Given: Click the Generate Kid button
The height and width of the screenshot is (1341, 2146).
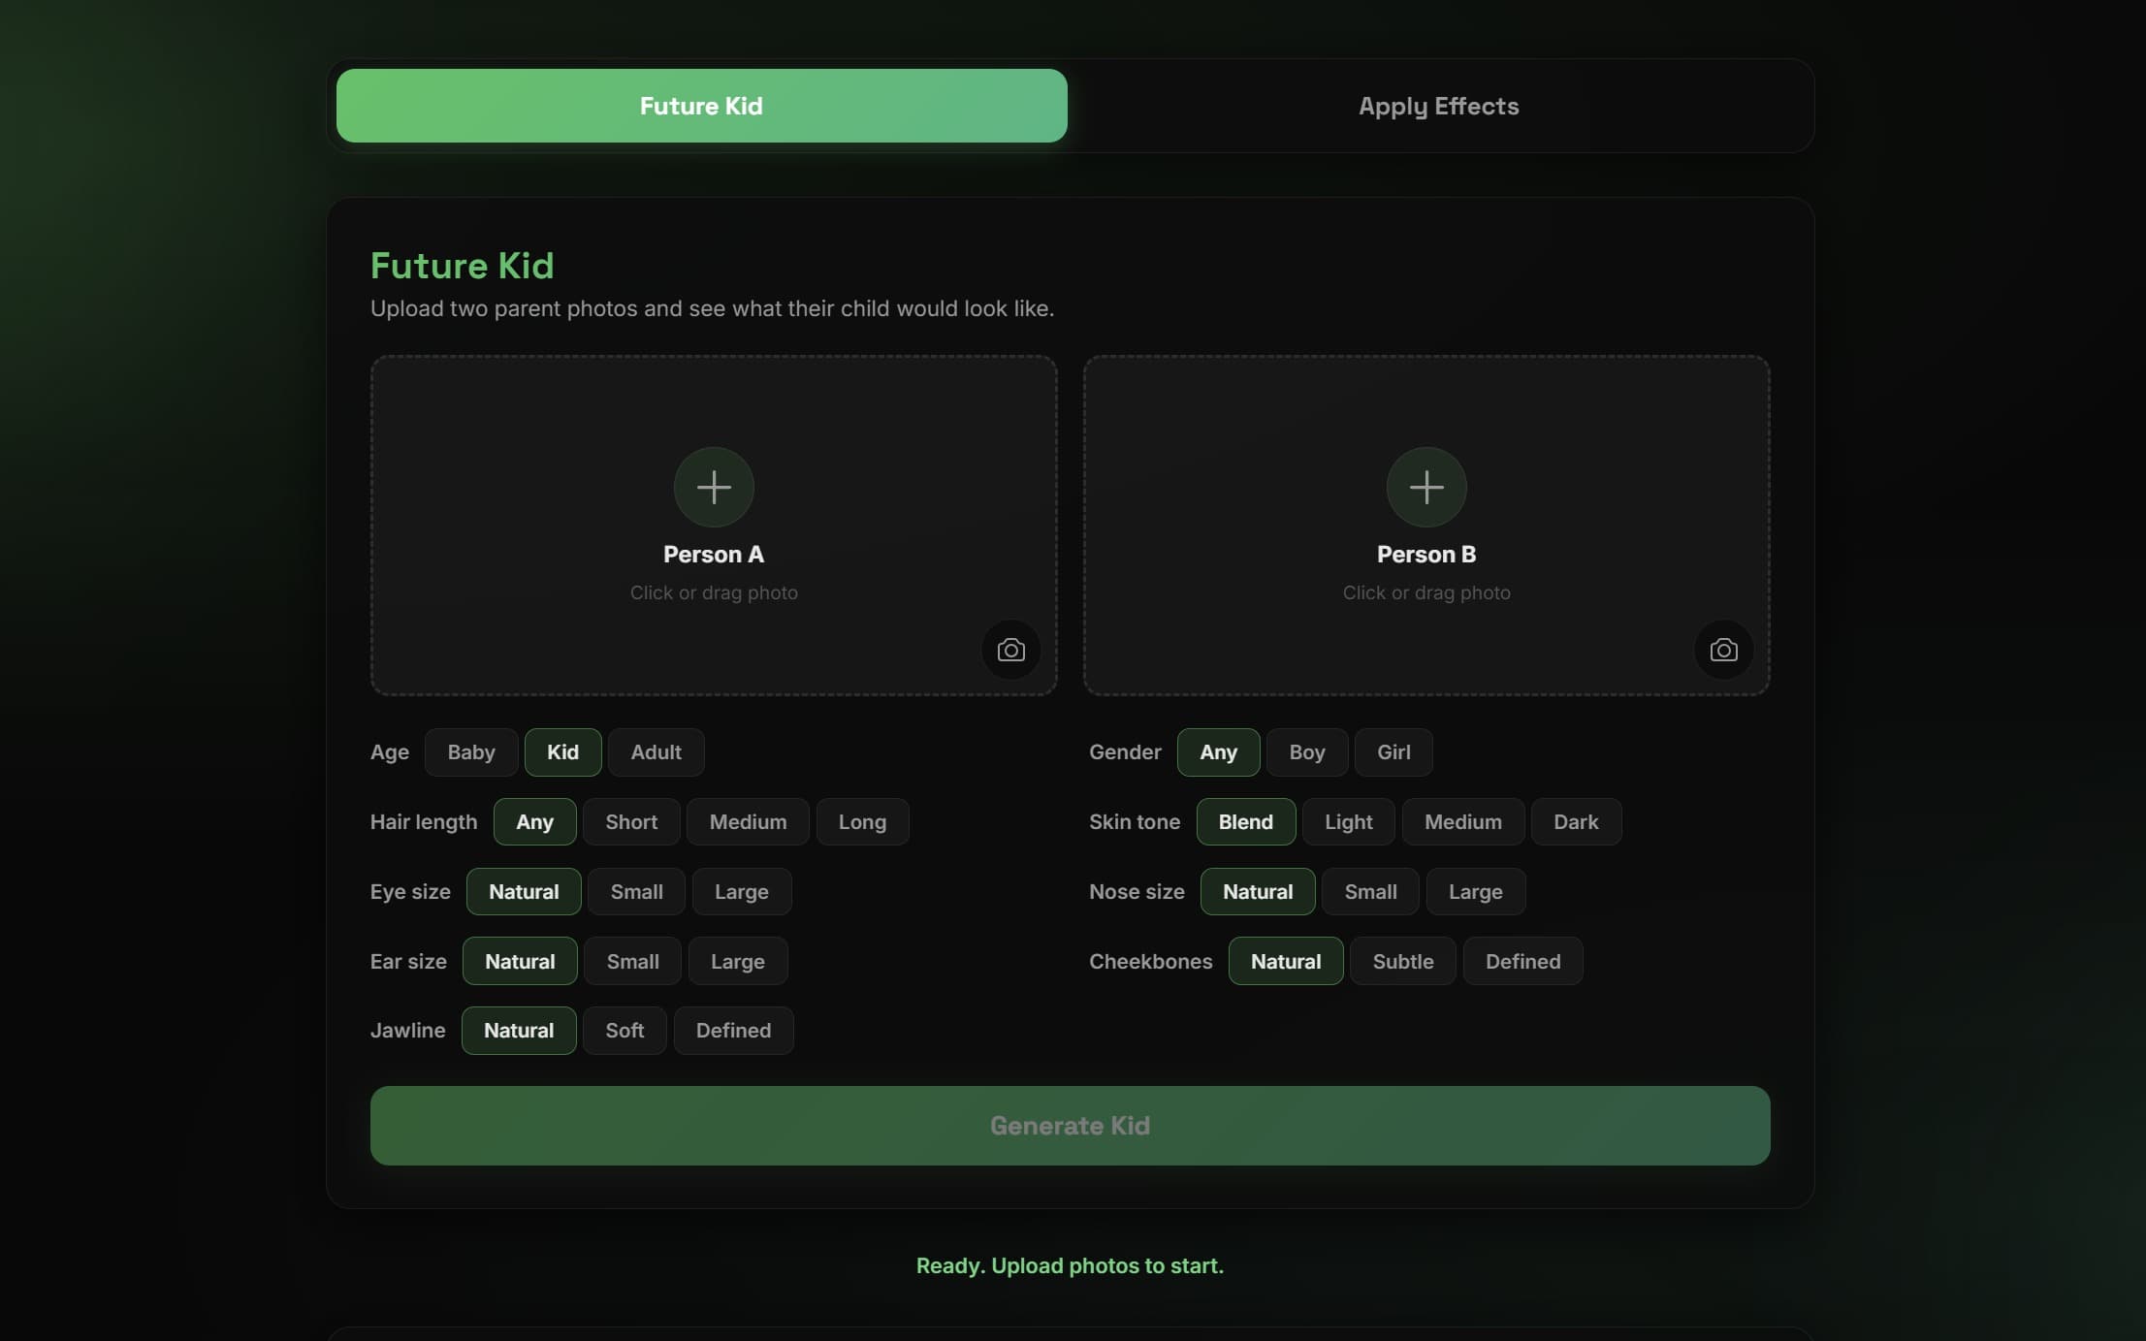Looking at the screenshot, I should pos(1070,1126).
